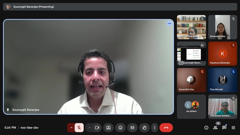Expand audio settings arrow beside microphone
Image resolution: width=240 pixels, height=135 pixels.
[x=71, y=128]
